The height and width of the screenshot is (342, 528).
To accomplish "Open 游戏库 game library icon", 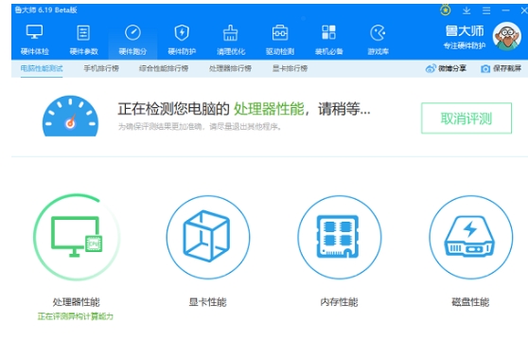I will [378, 33].
